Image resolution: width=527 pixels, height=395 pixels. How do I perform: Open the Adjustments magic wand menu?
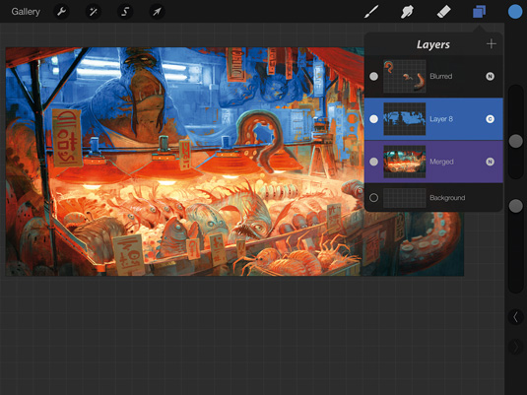point(94,12)
